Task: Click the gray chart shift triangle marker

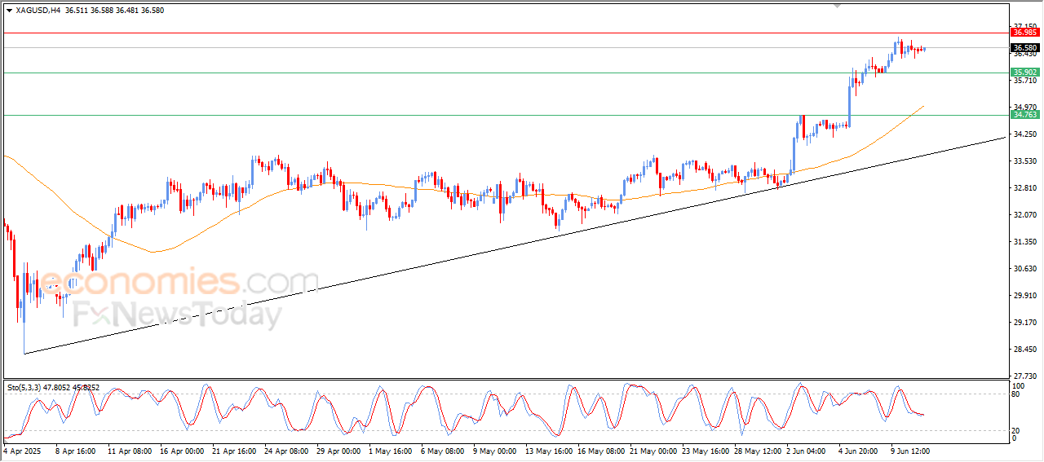Action: (837, 6)
